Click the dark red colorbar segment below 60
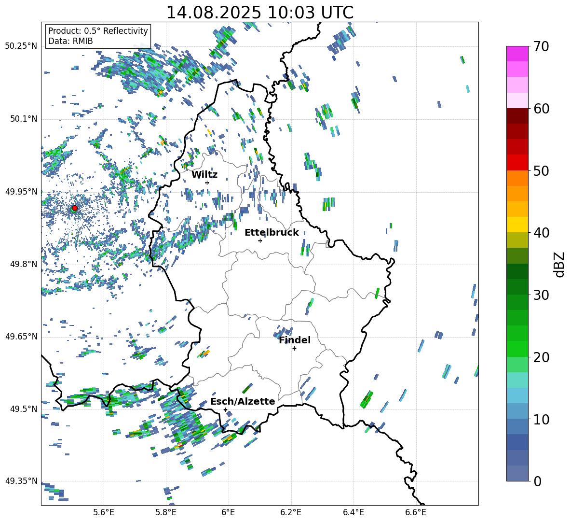571x522 pixels. tap(517, 116)
